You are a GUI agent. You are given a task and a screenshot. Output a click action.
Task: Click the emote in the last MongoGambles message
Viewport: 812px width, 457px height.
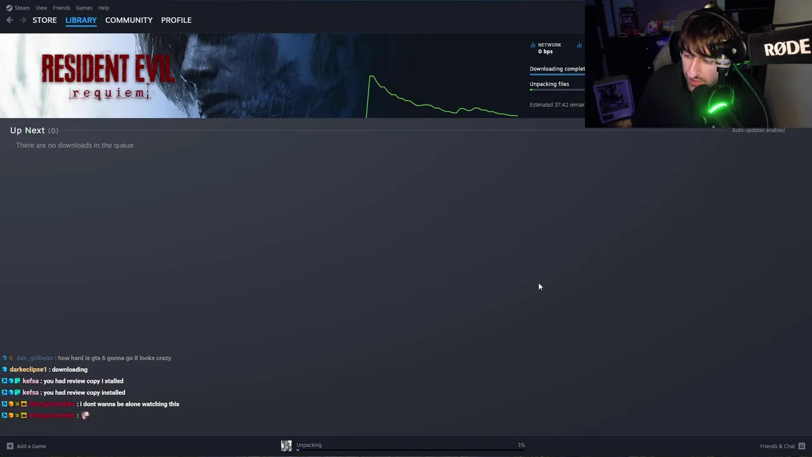pos(85,415)
